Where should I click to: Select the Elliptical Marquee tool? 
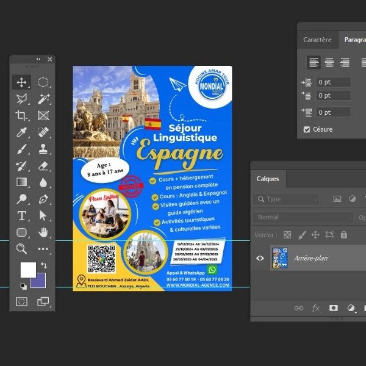click(x=43, y=82)
